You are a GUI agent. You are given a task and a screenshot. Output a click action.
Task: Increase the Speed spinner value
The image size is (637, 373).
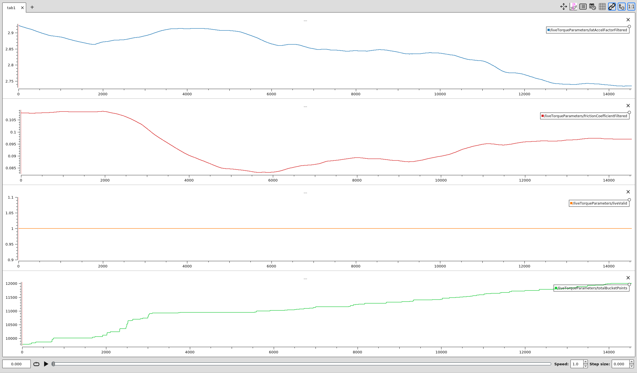click(x=585, y=362)
